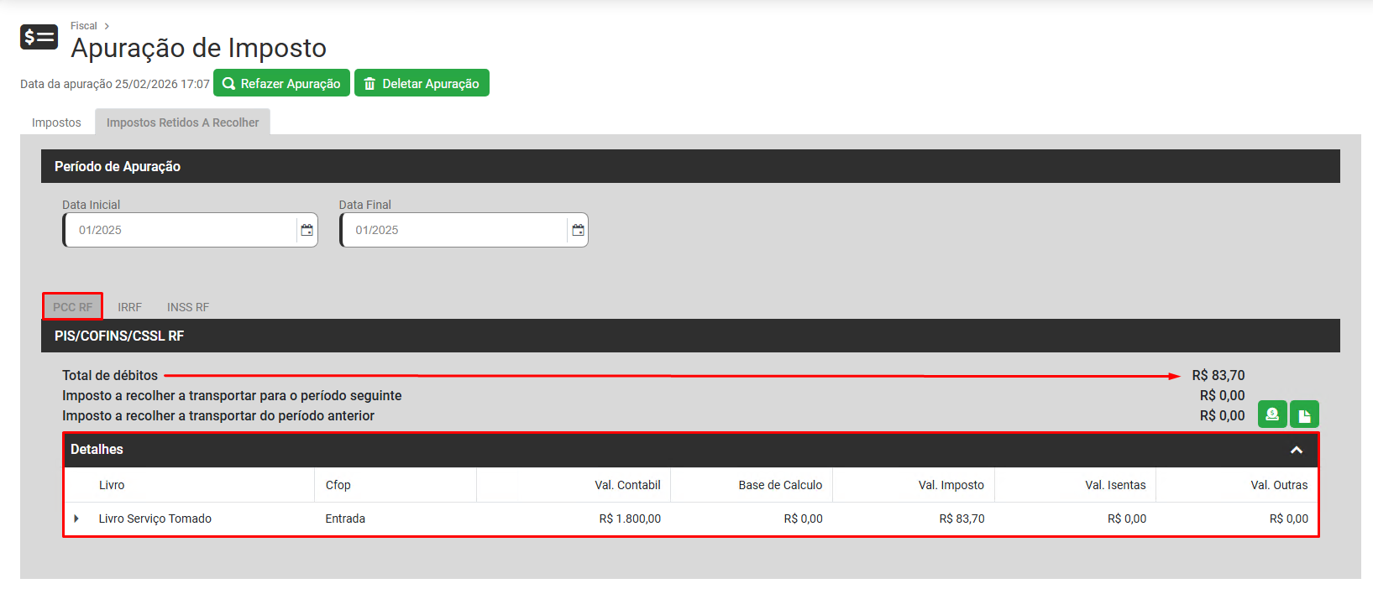Viewport: 1373px width, 589px height.
Task: Click the Val. Imposto column header
Action: [951, 485]
